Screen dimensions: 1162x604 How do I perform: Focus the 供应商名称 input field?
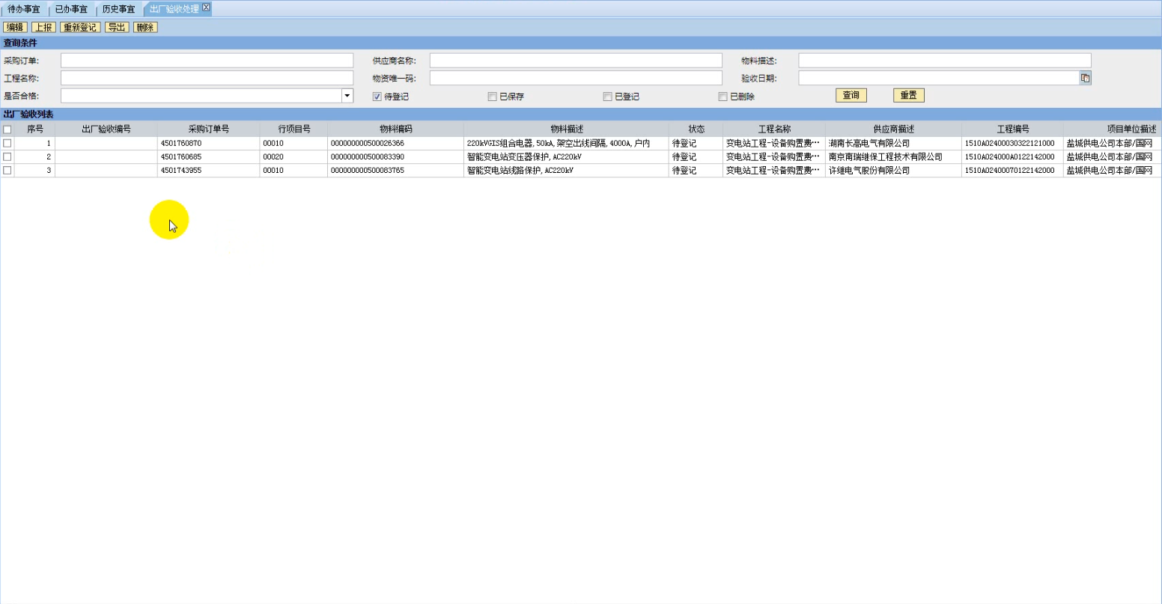tap(575, 61)
